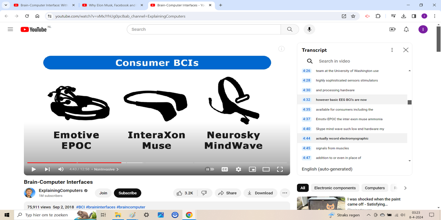Screen dimensions: 441x220
Task: Skip to the next video
Action: tap(47, 169)
